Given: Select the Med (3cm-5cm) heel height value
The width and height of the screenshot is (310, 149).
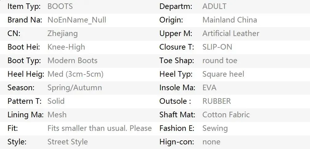Looking at the screenshot, I should 76,74.
